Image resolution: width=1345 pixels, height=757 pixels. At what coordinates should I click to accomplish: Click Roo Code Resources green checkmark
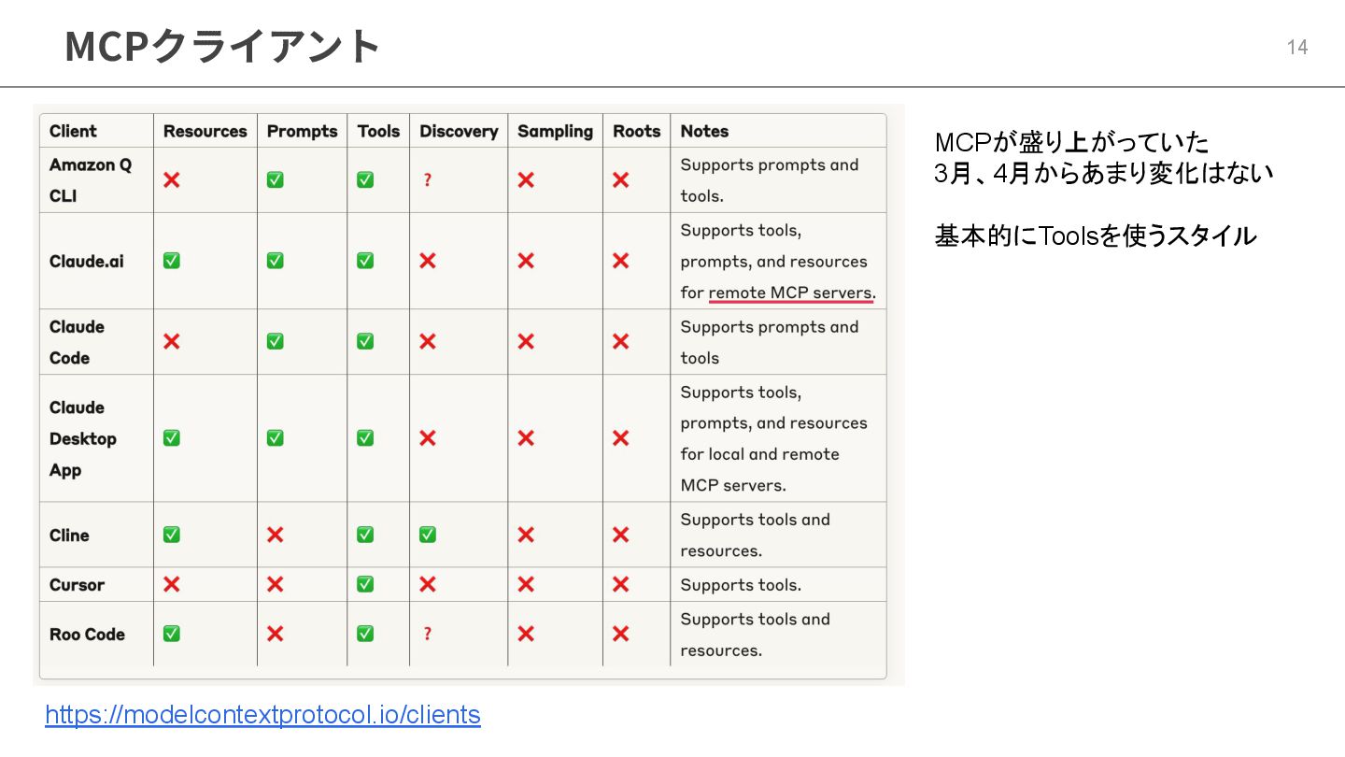click(171, 634)
